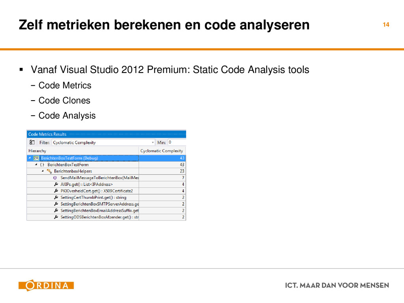Click the wrench icon of SettingBerichtenBoxSMTPServerAddress
Viewport: 404px width, 303px height.
point(56,204)
